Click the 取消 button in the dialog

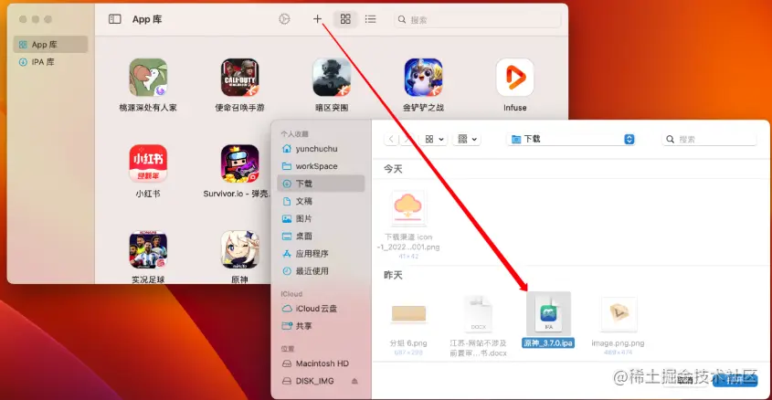[x=685, y=379]
